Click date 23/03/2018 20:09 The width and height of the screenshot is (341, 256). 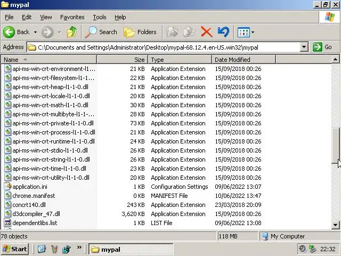(238, 205)
